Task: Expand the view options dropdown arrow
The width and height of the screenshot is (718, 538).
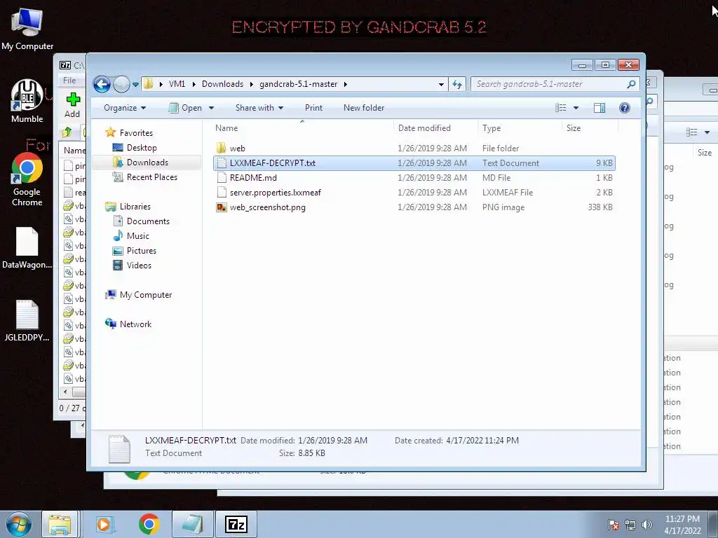Action: (x=576, y=108)
